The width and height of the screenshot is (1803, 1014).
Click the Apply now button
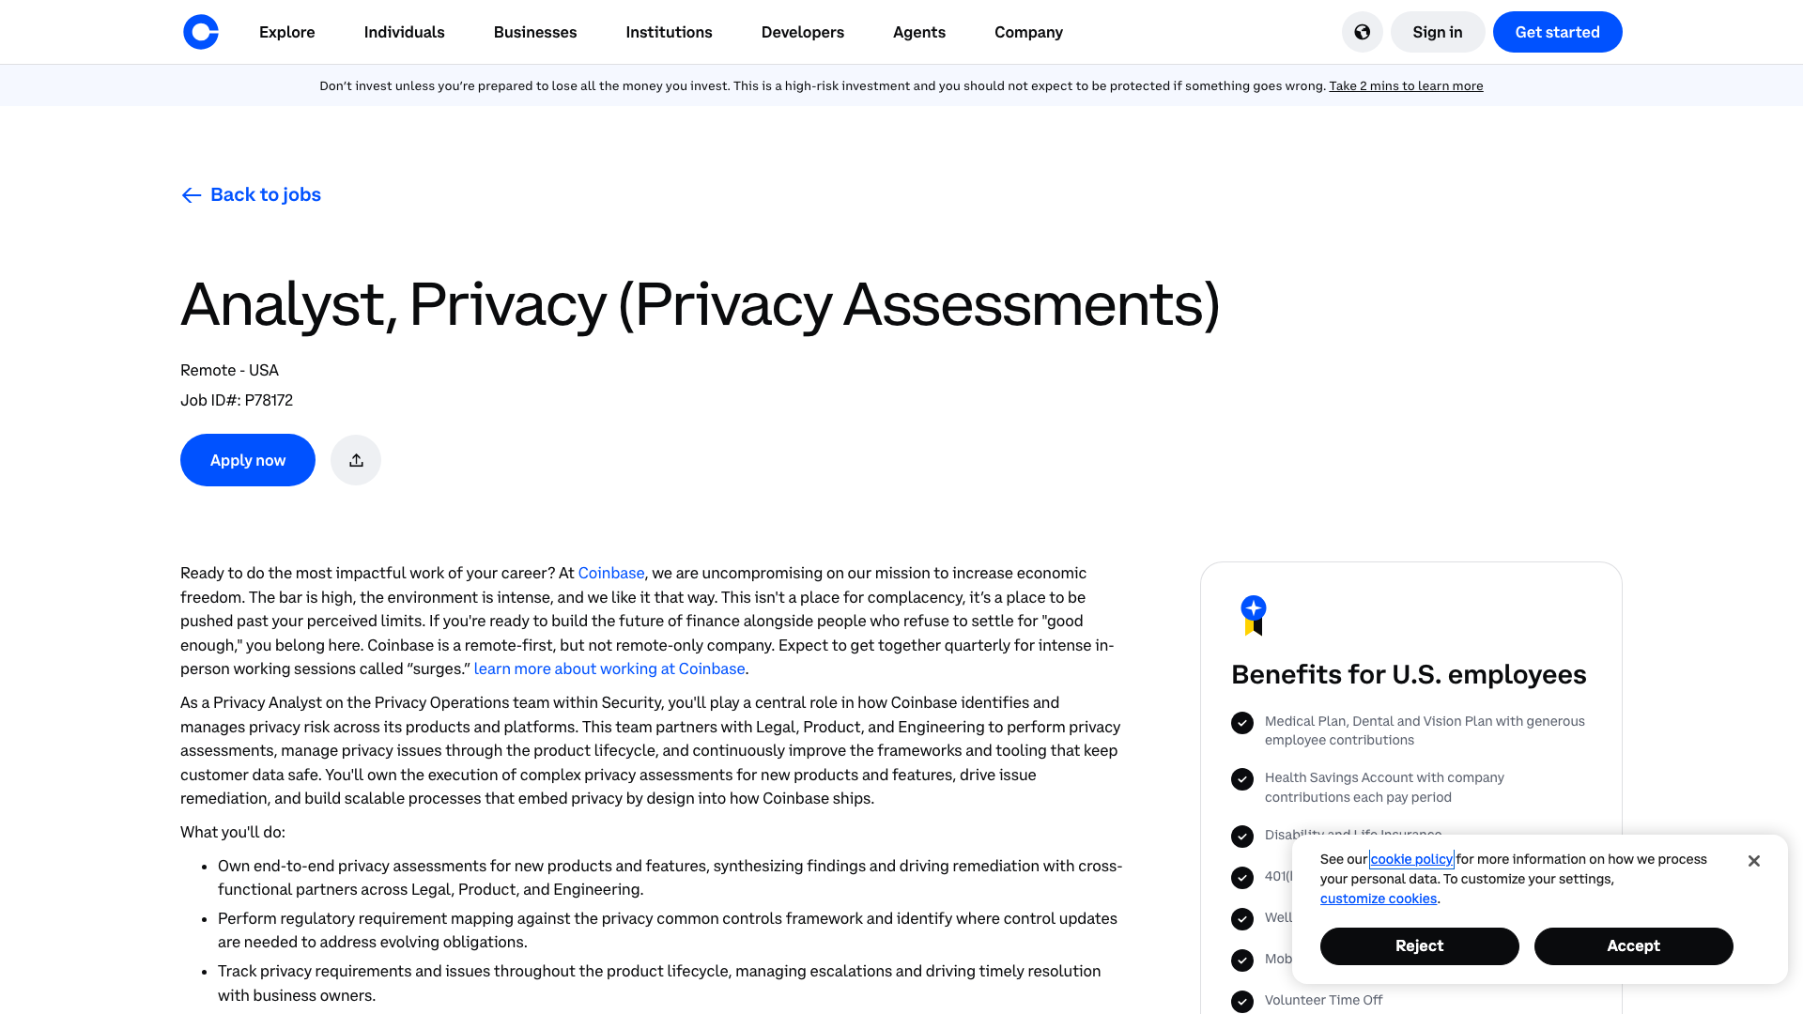[248, 460]
